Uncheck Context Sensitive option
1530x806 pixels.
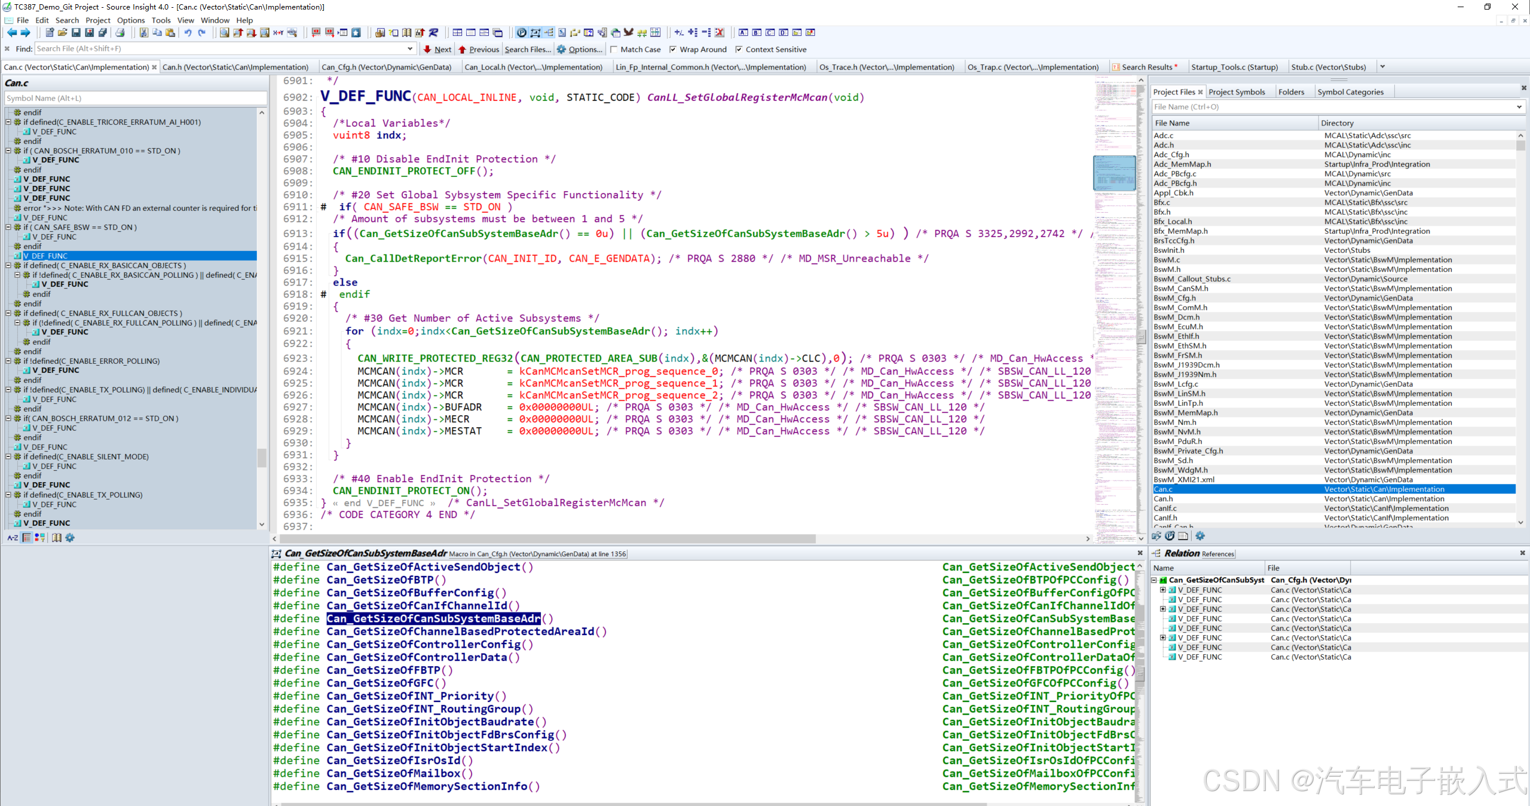click(x=739, y=50)
